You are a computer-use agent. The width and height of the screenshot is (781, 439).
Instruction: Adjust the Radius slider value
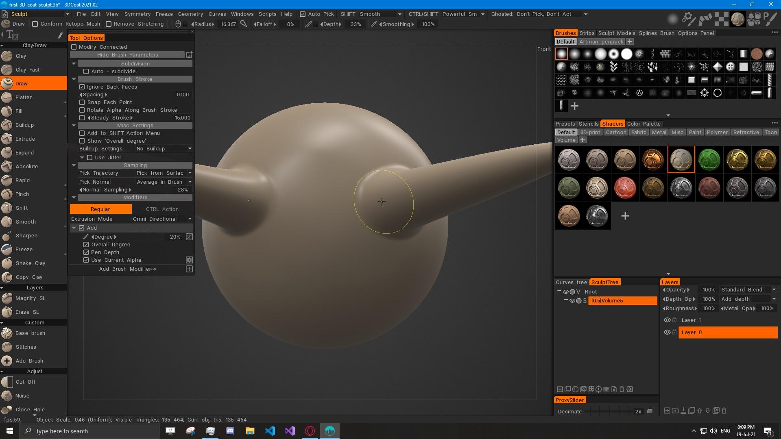[x=228, y=24]
